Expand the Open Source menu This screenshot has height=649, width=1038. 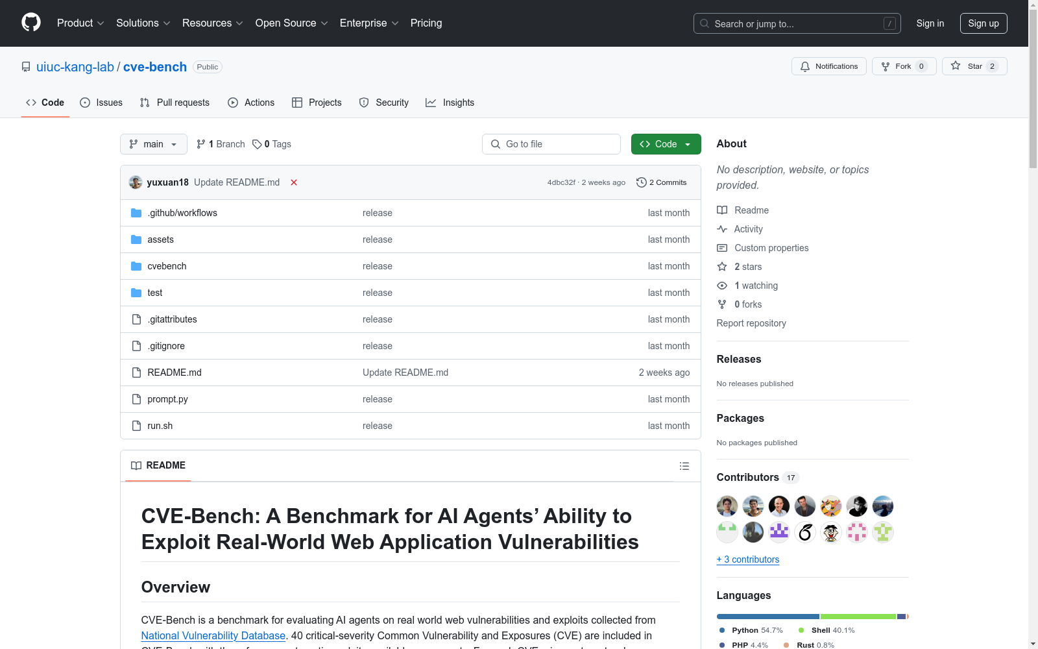292,23
